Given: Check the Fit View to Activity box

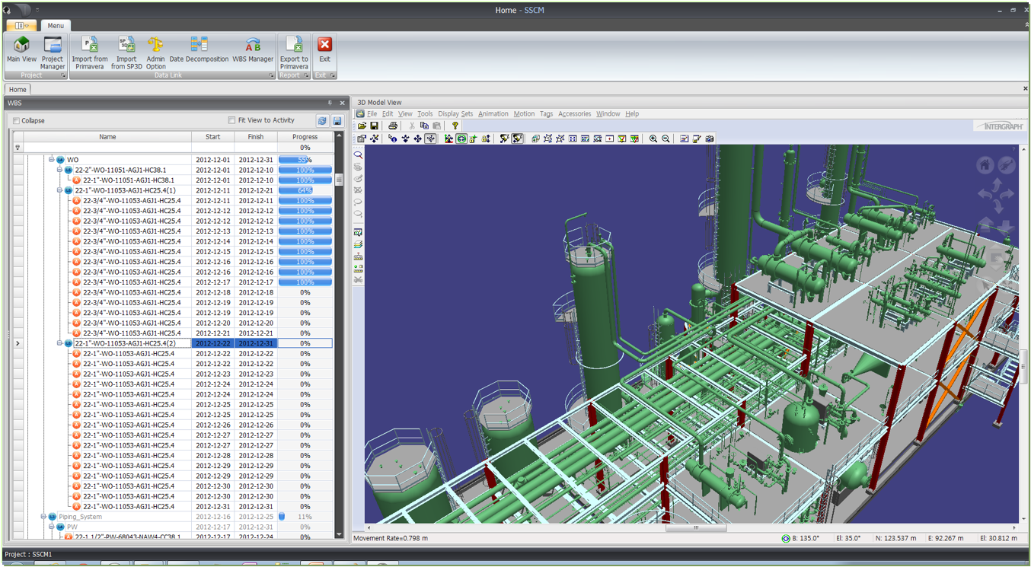Looking at the screenshot, I should coord(232,120).
